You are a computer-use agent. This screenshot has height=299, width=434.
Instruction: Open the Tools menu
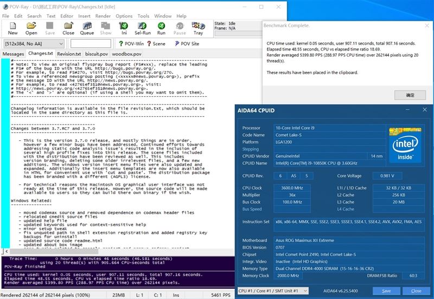click(143, 16)
